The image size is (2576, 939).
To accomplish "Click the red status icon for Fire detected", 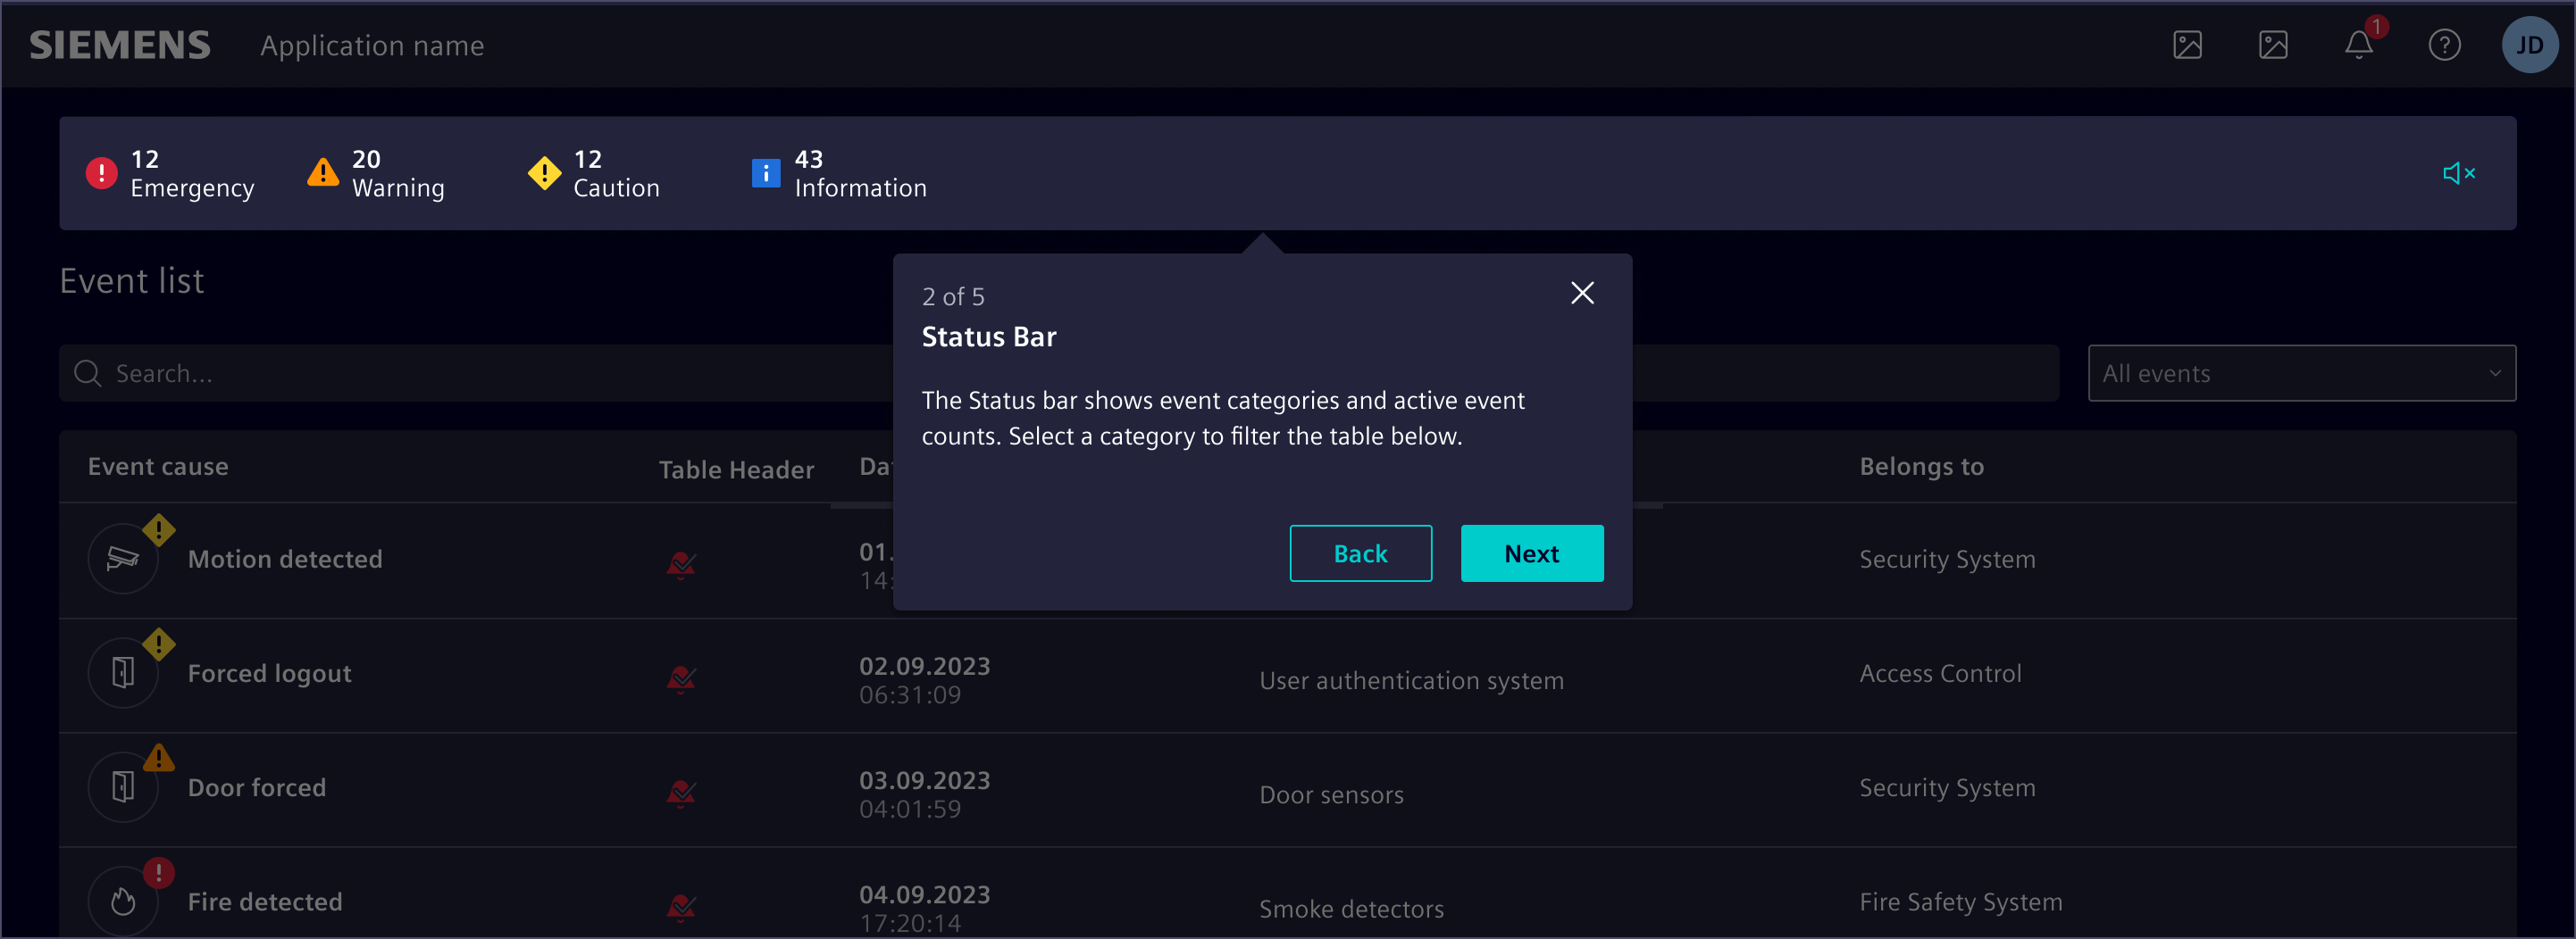I will (x=681, y=906).
